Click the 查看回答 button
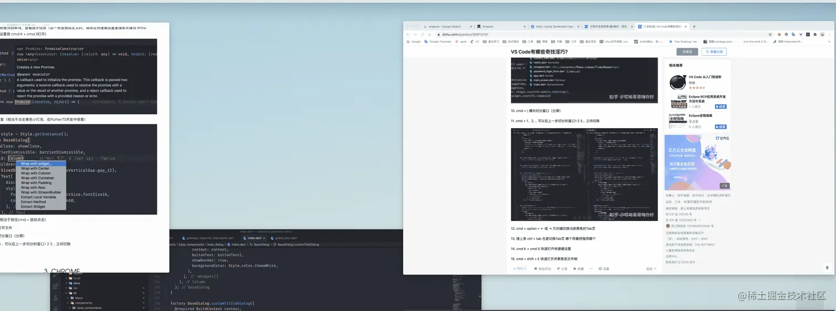Viewport: 836px width, 311px height. pos(714,52)
